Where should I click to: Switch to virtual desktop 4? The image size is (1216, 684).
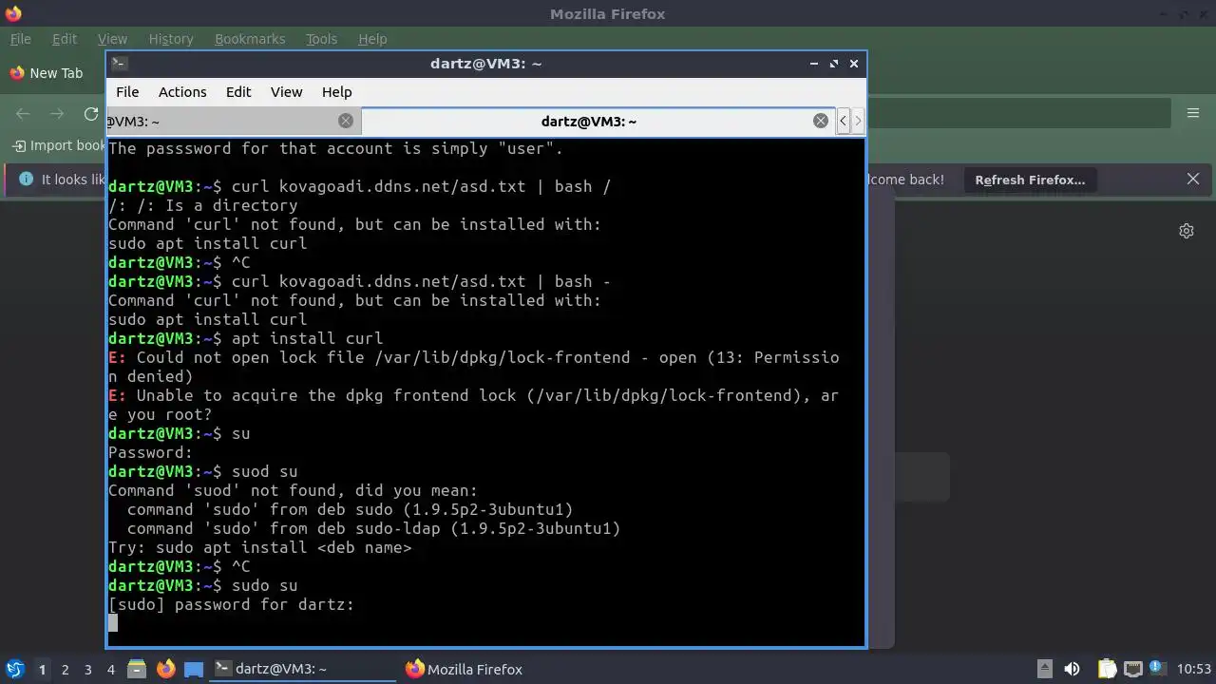pos(110,669)
